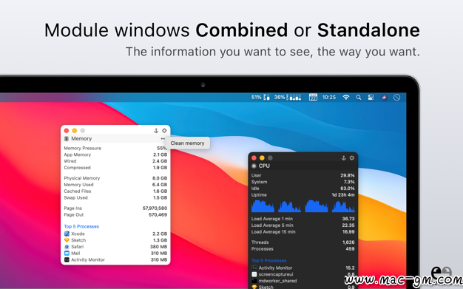This screenshot has height=289, width=463.
Task: Open settings gear in CPU window
Action: coord(351,158)
